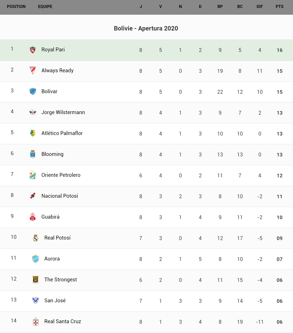Open the Royal Pari team name
This screenshot has width=293, height=333.
(x=53, y=50)
